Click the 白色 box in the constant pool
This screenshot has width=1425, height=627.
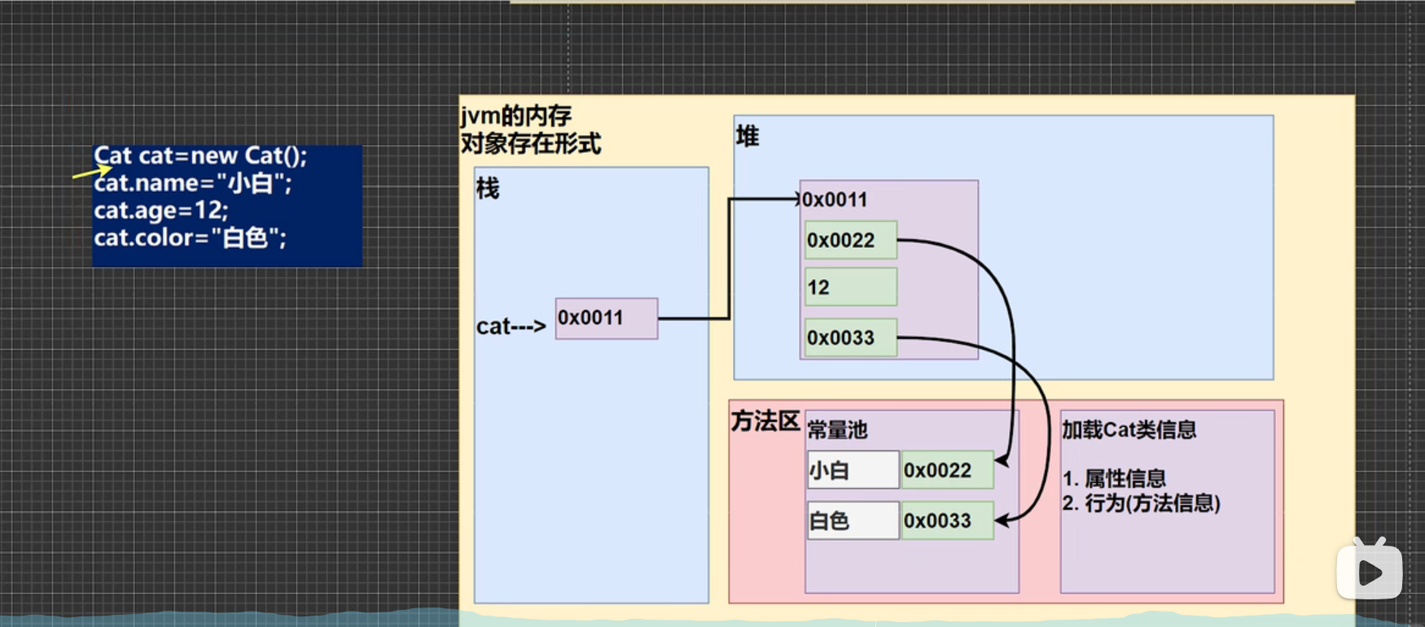point(853,521)
